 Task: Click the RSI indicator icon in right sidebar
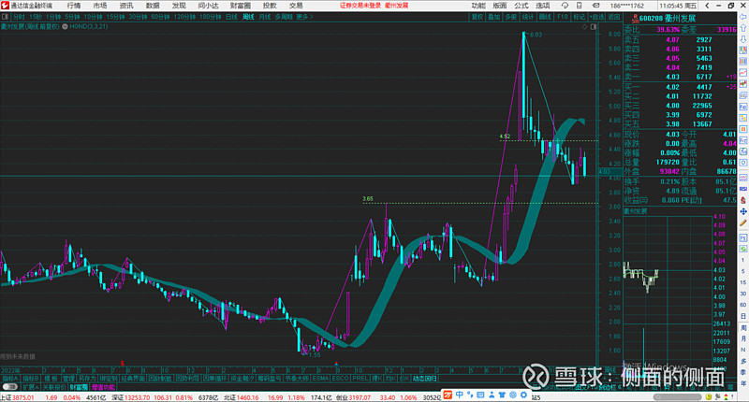tap(743, 189)
